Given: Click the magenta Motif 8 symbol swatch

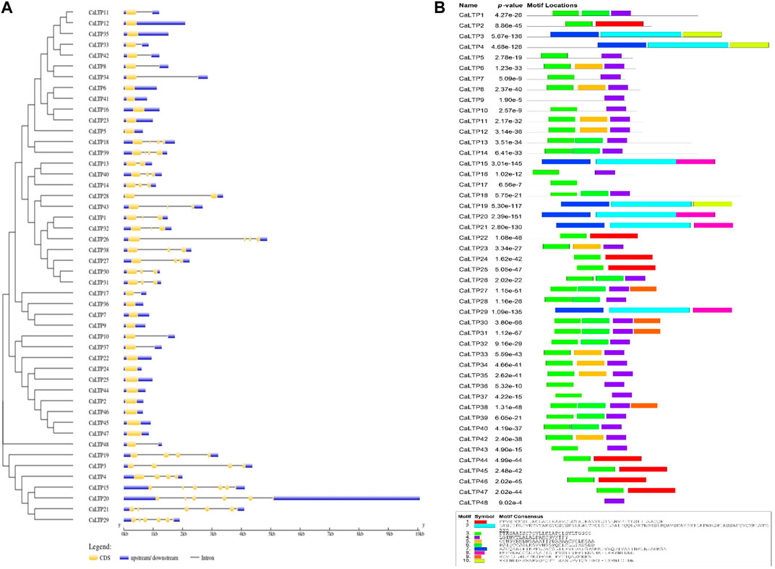Looking at the screenshot, I should click(x=479, y=552).
